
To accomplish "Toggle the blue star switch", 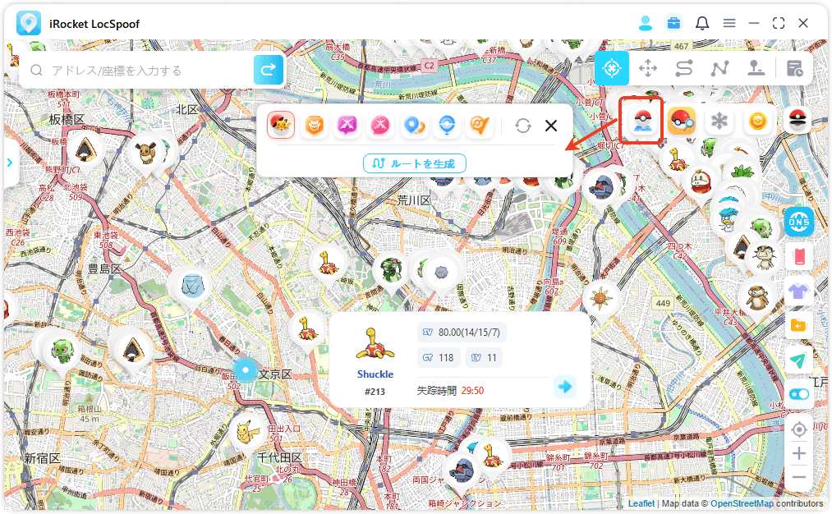I will 798,394.
